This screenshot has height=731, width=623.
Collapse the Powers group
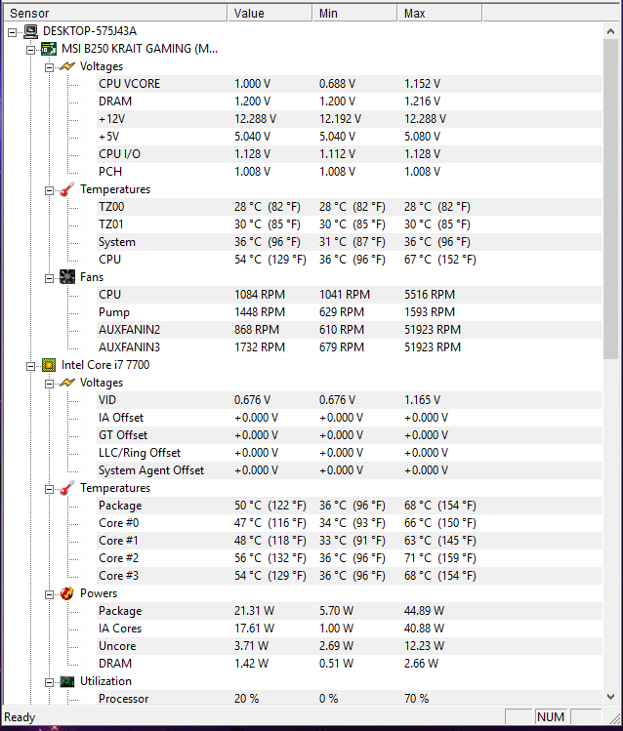point(49,595)
